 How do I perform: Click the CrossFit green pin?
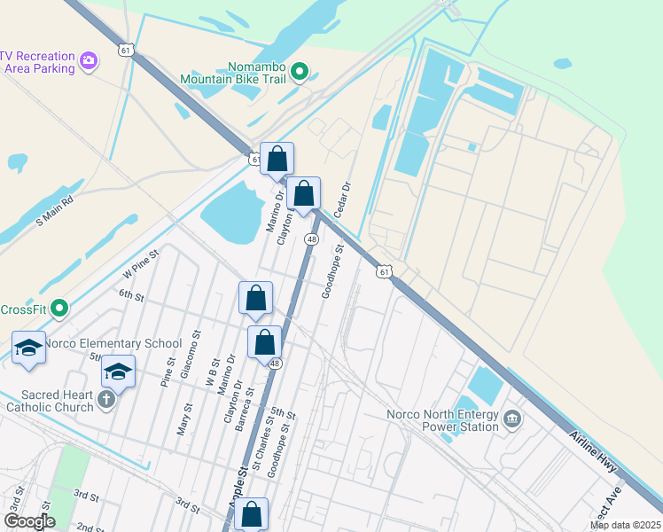click(59, 309)
